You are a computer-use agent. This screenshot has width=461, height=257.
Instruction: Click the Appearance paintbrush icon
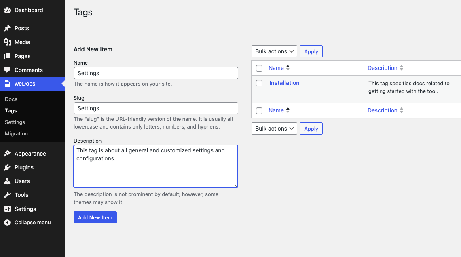[7, 153]
